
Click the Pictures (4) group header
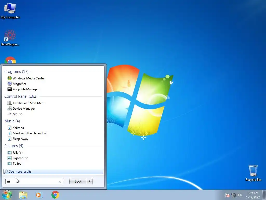(x=14, y=146)
